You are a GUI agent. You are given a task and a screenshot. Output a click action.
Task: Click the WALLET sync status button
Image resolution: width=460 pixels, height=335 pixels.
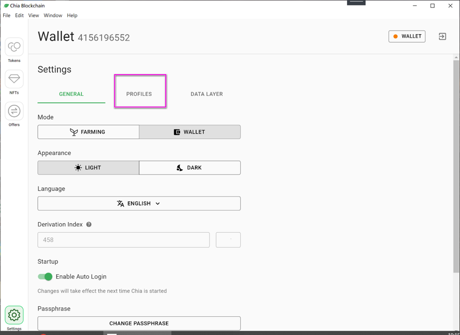[x=407, y=36]
